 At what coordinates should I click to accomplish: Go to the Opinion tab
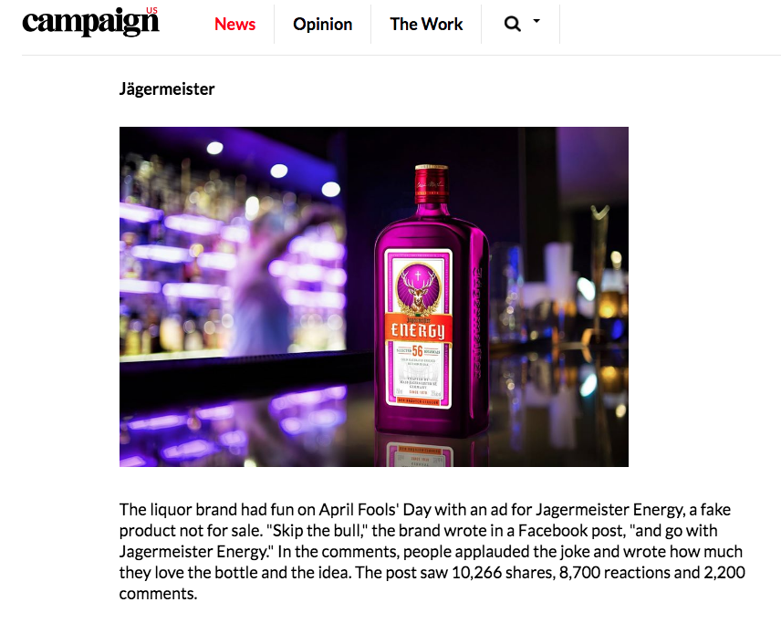(322, 24)
